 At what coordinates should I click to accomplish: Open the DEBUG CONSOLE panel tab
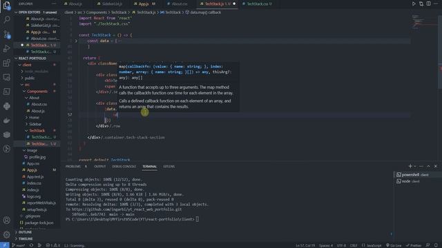(x=124, y=167)
